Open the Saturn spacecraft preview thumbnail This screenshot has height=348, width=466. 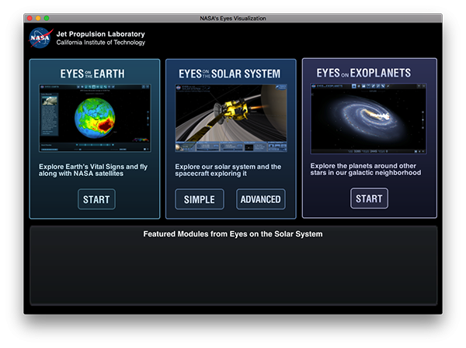click(231, 118)
